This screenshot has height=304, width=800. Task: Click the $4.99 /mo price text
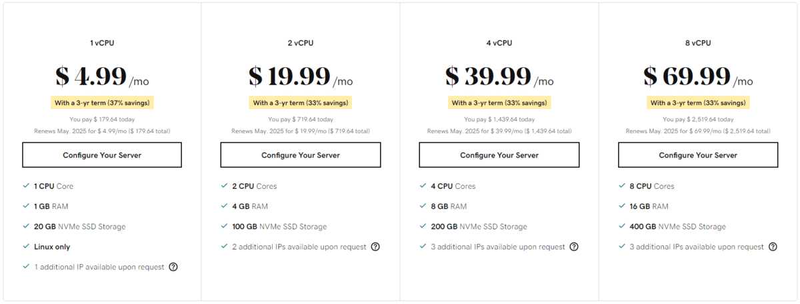(x=102, y=76)
